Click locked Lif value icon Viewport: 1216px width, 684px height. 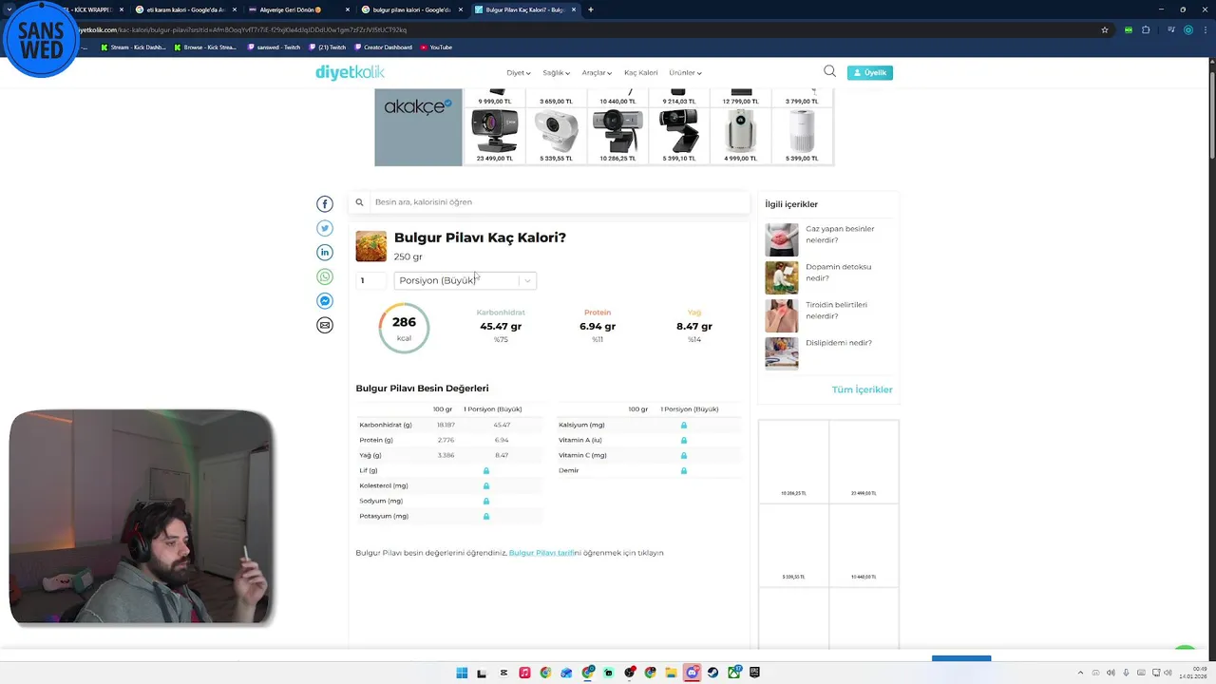pyautogui.click(x=486, y=470)
